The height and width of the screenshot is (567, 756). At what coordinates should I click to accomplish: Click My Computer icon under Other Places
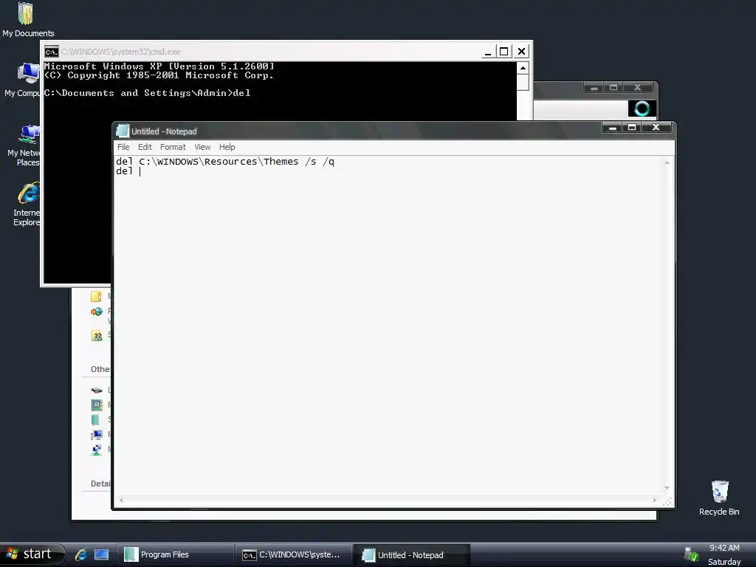click(97, 435)
